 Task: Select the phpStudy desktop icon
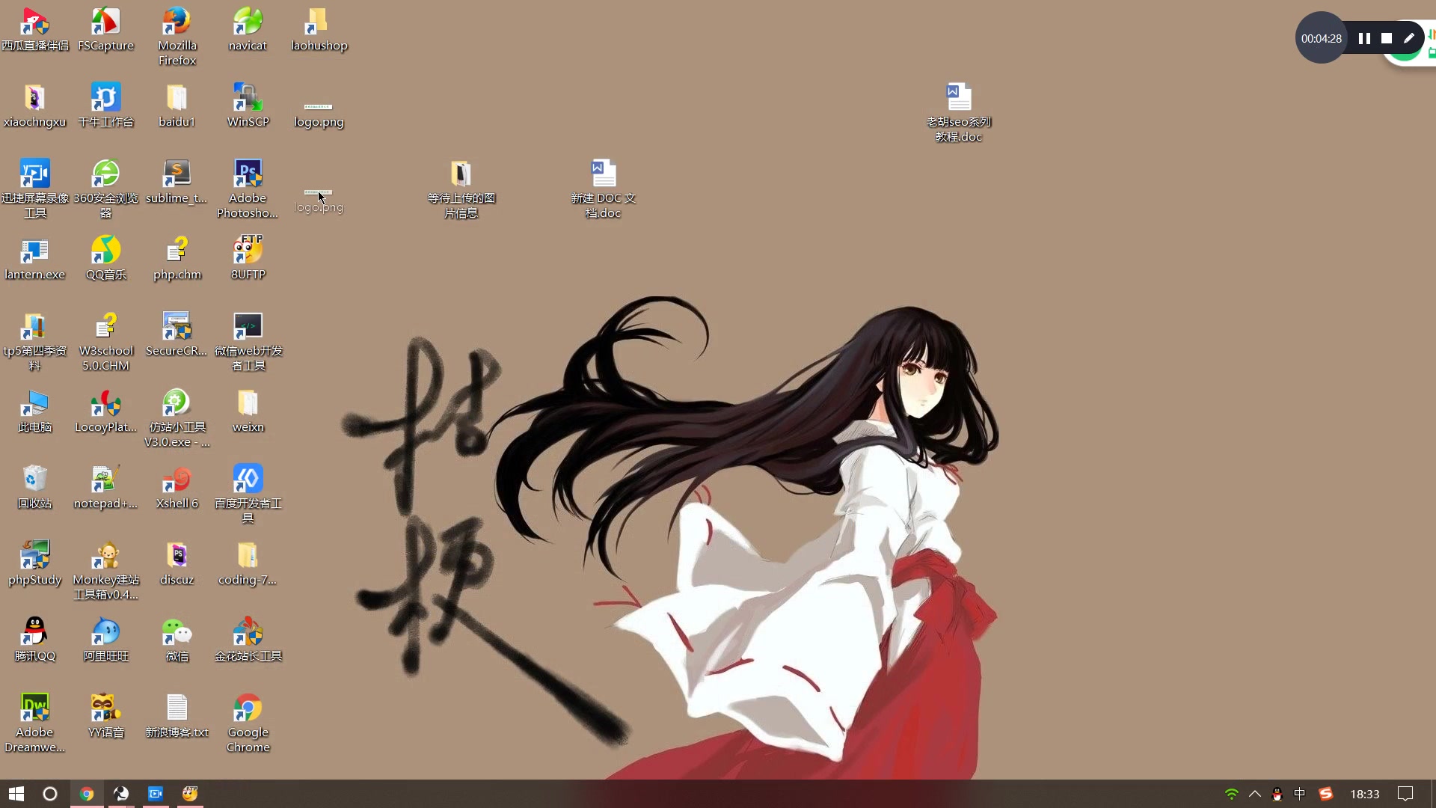(x=34, y=557)
